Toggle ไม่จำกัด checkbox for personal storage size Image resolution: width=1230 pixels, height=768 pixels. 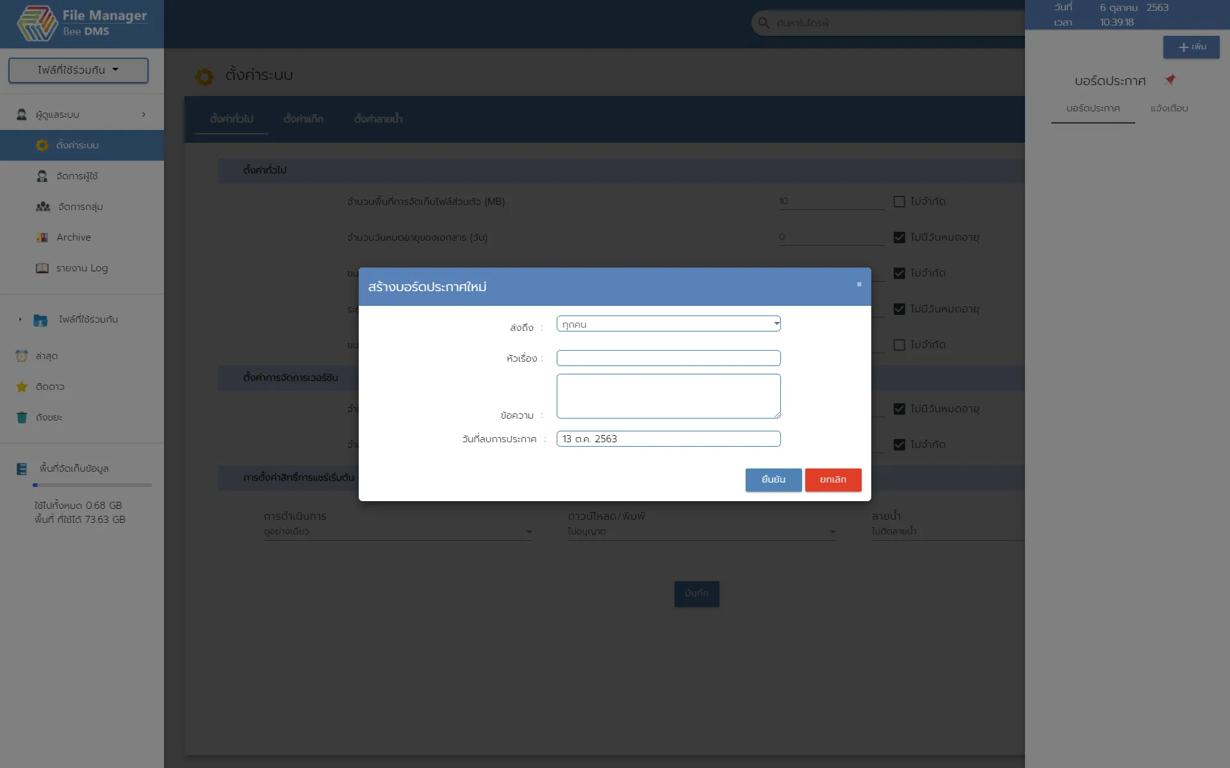pyautogui.click(x=899, y=202)
